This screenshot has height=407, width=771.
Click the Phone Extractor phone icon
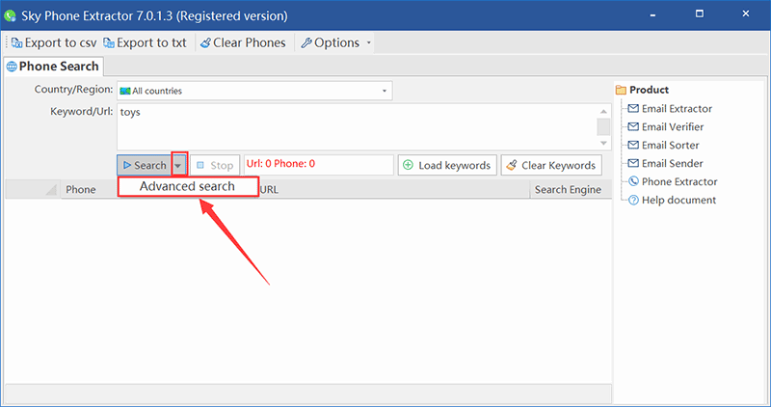tap(633, 181)
